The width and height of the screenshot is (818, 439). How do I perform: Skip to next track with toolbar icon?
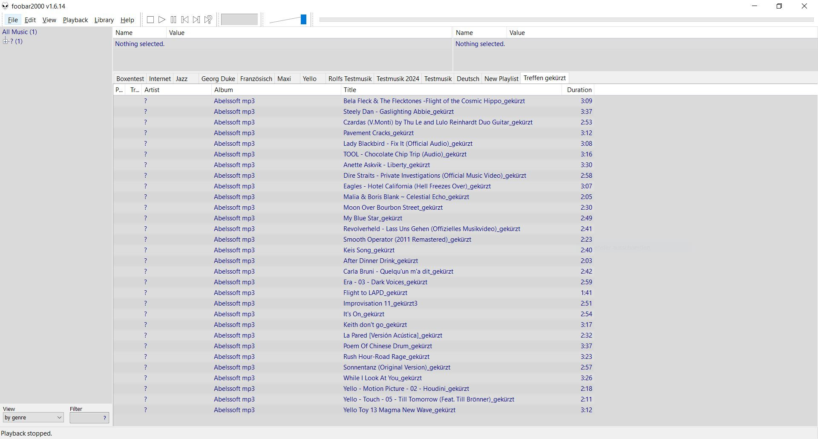click(196, 20)
